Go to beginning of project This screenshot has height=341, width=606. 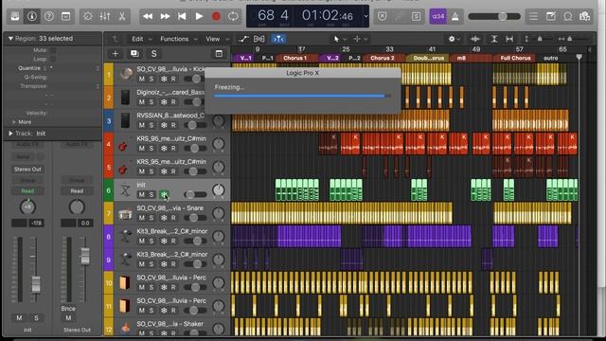point(182,16)
